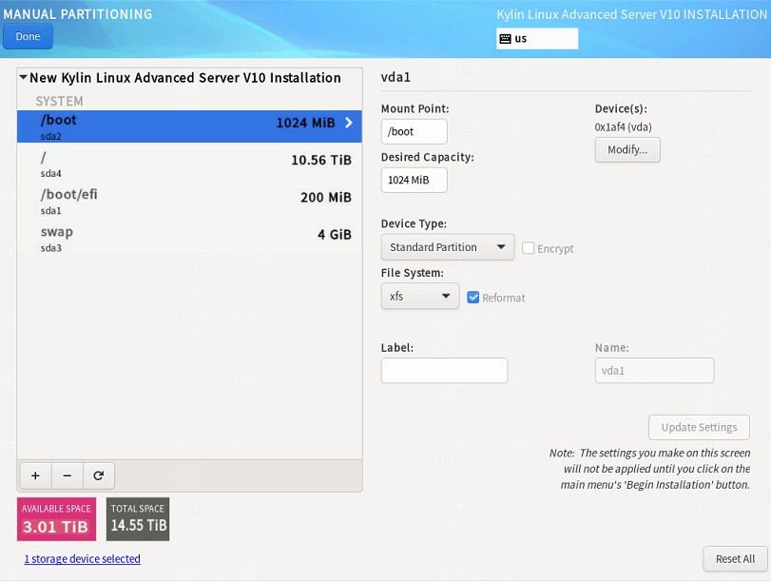Open the 1 storage device selected link
The height and width of the screenshot is (581, 771).
[83, 559]
